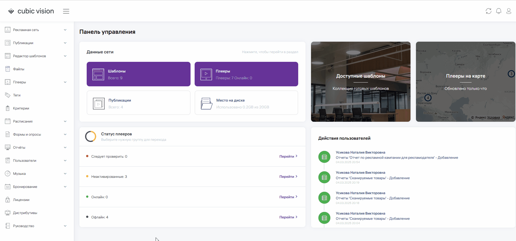The image size is (516, 241).
Task: Expand the Публикации sidebar chevron
Action: tap(65, 43)
